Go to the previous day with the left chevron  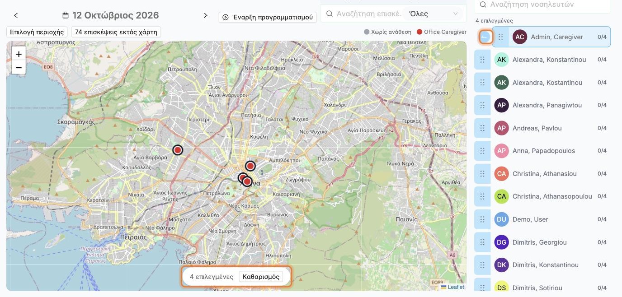point(16,15)
